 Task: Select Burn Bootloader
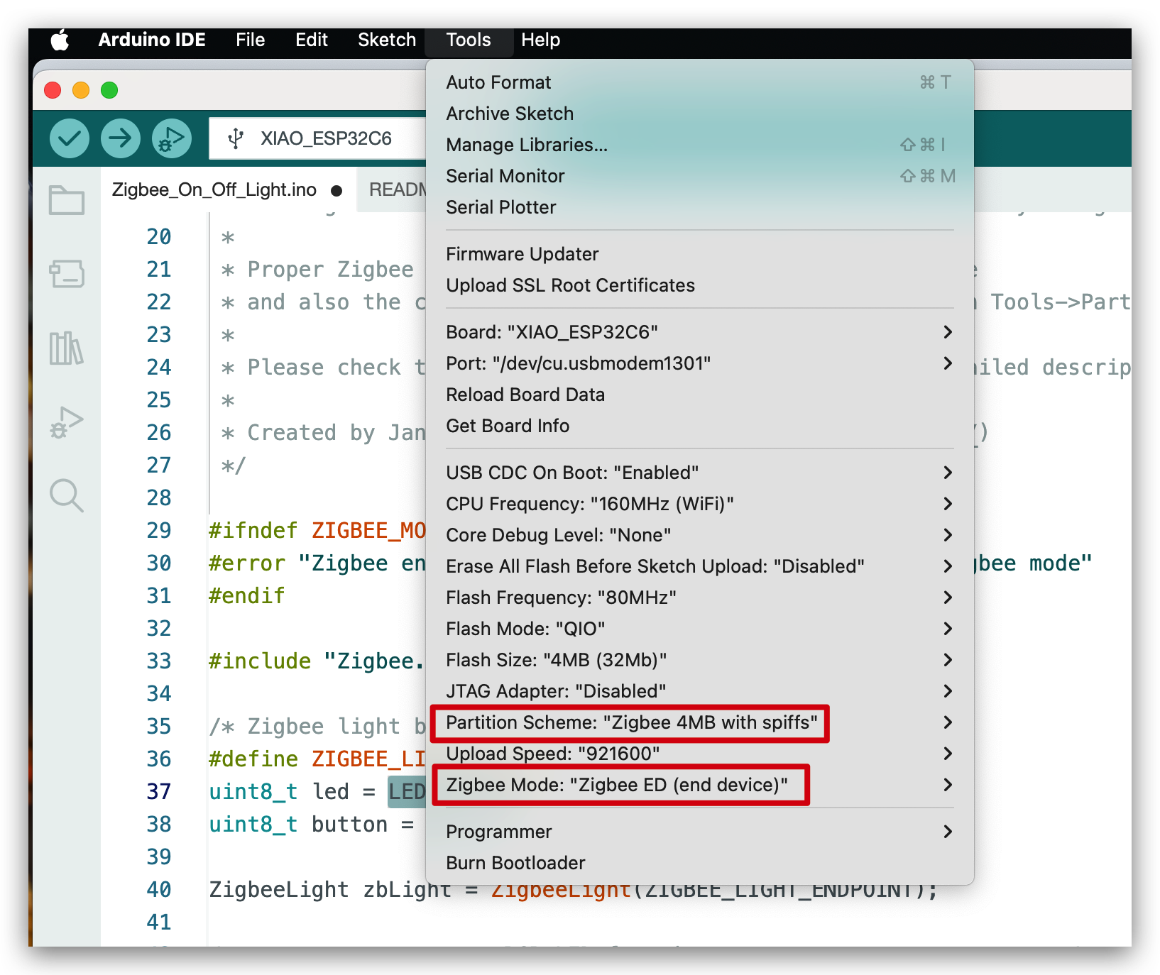click(700, 863)
